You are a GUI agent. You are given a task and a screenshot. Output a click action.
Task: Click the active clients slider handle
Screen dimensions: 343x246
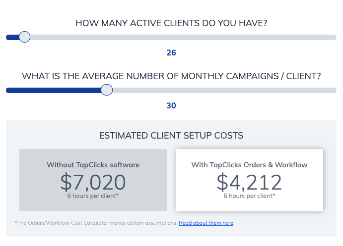pos(24,37)
